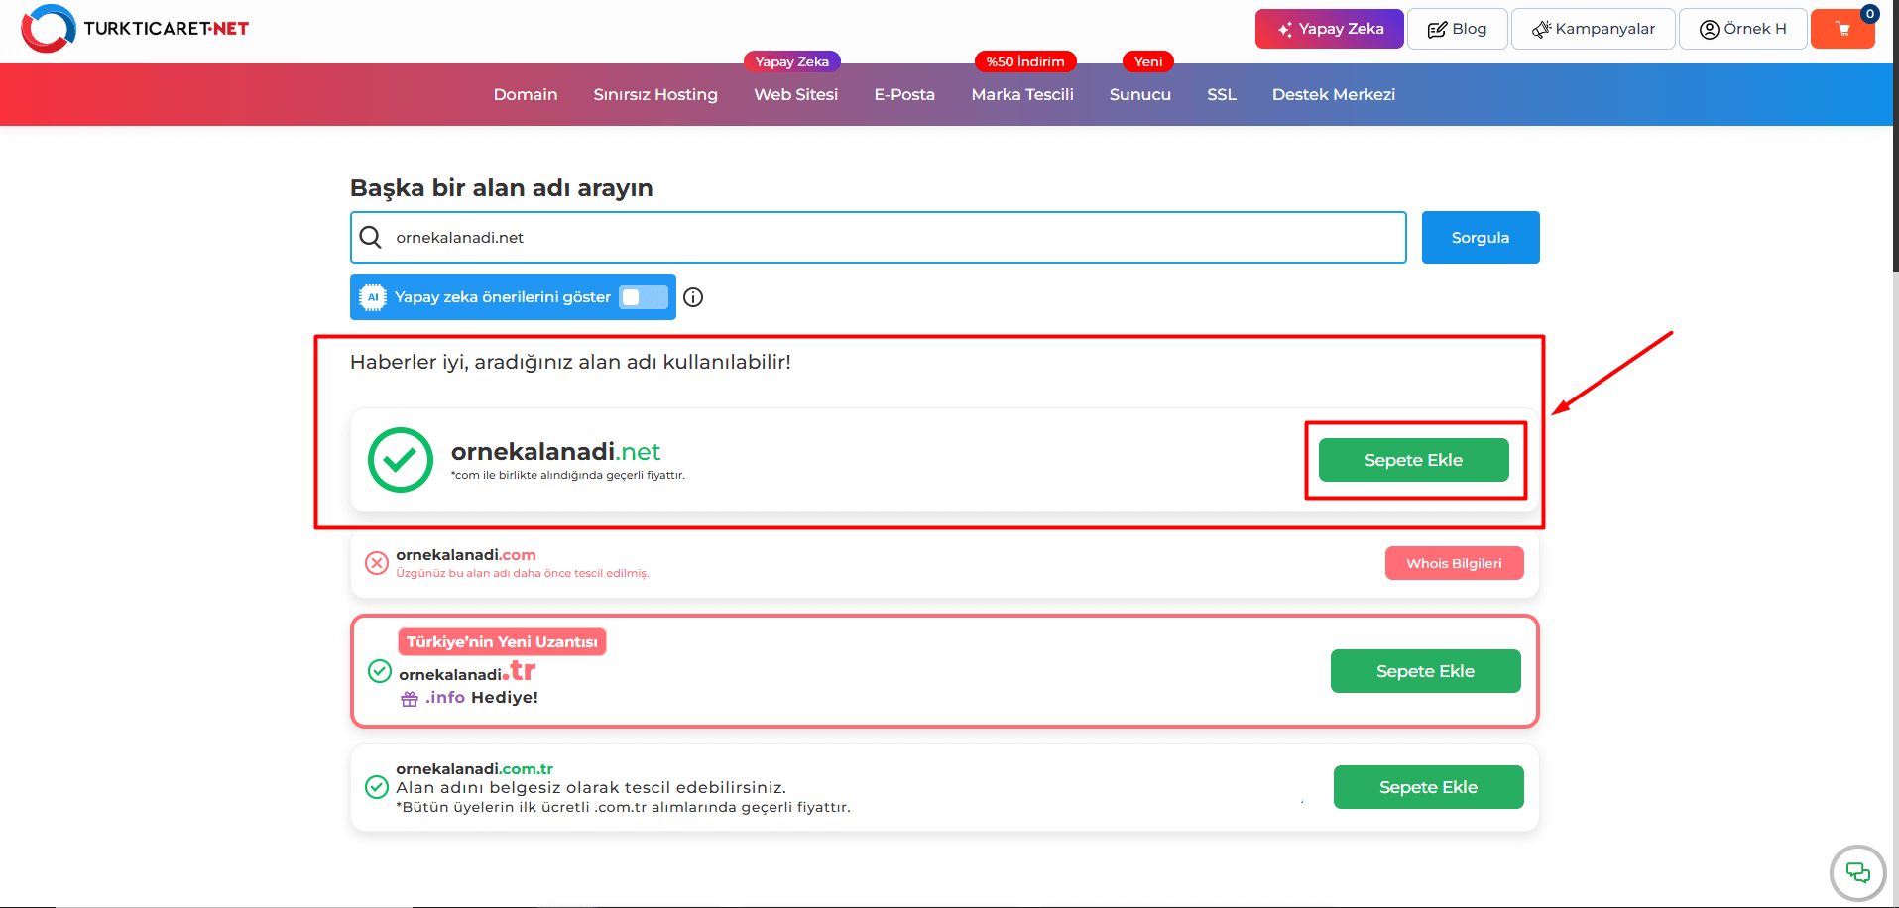This screenshot has width=1899, height=908.
Task: Add ornekalanadi.net to cart
Action: pyautogui.click(x=1413, y=460)
